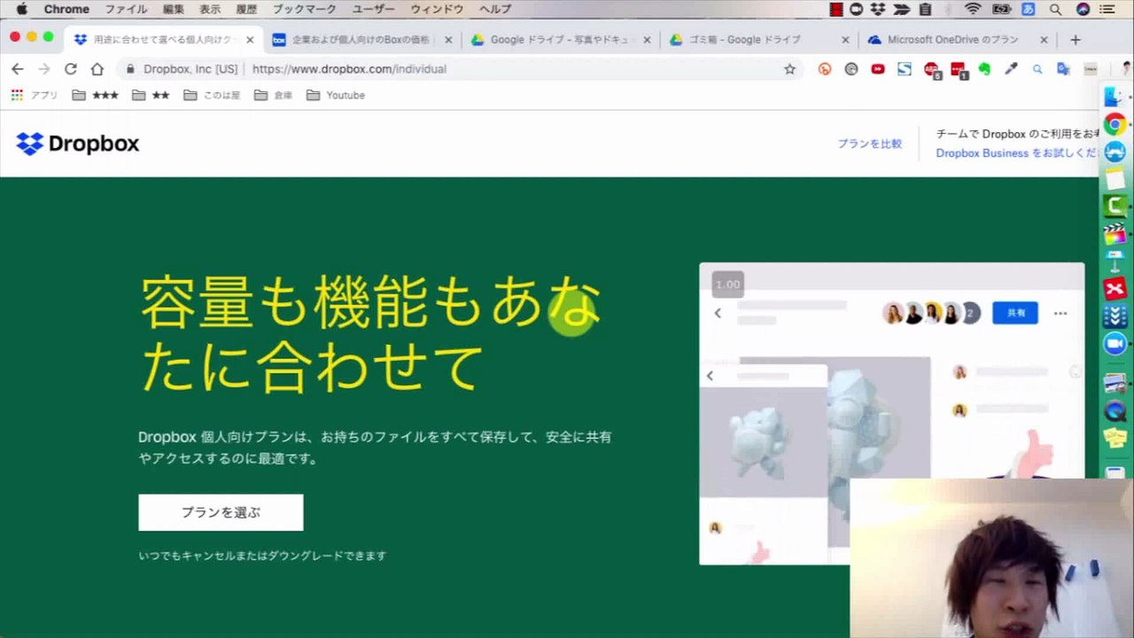The image size is (1134, 638).
Task: Open the Notification Center list icon
Action: point(1108,10)
